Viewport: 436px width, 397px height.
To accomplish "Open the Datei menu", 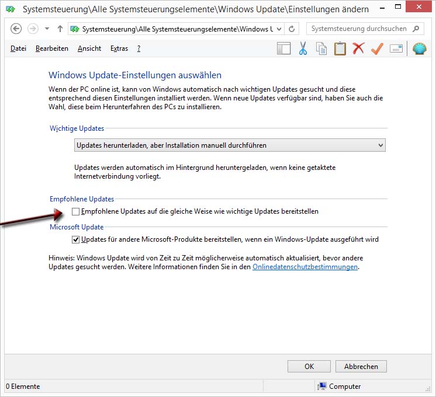I will pyautogui.click(x=18, y=48).
